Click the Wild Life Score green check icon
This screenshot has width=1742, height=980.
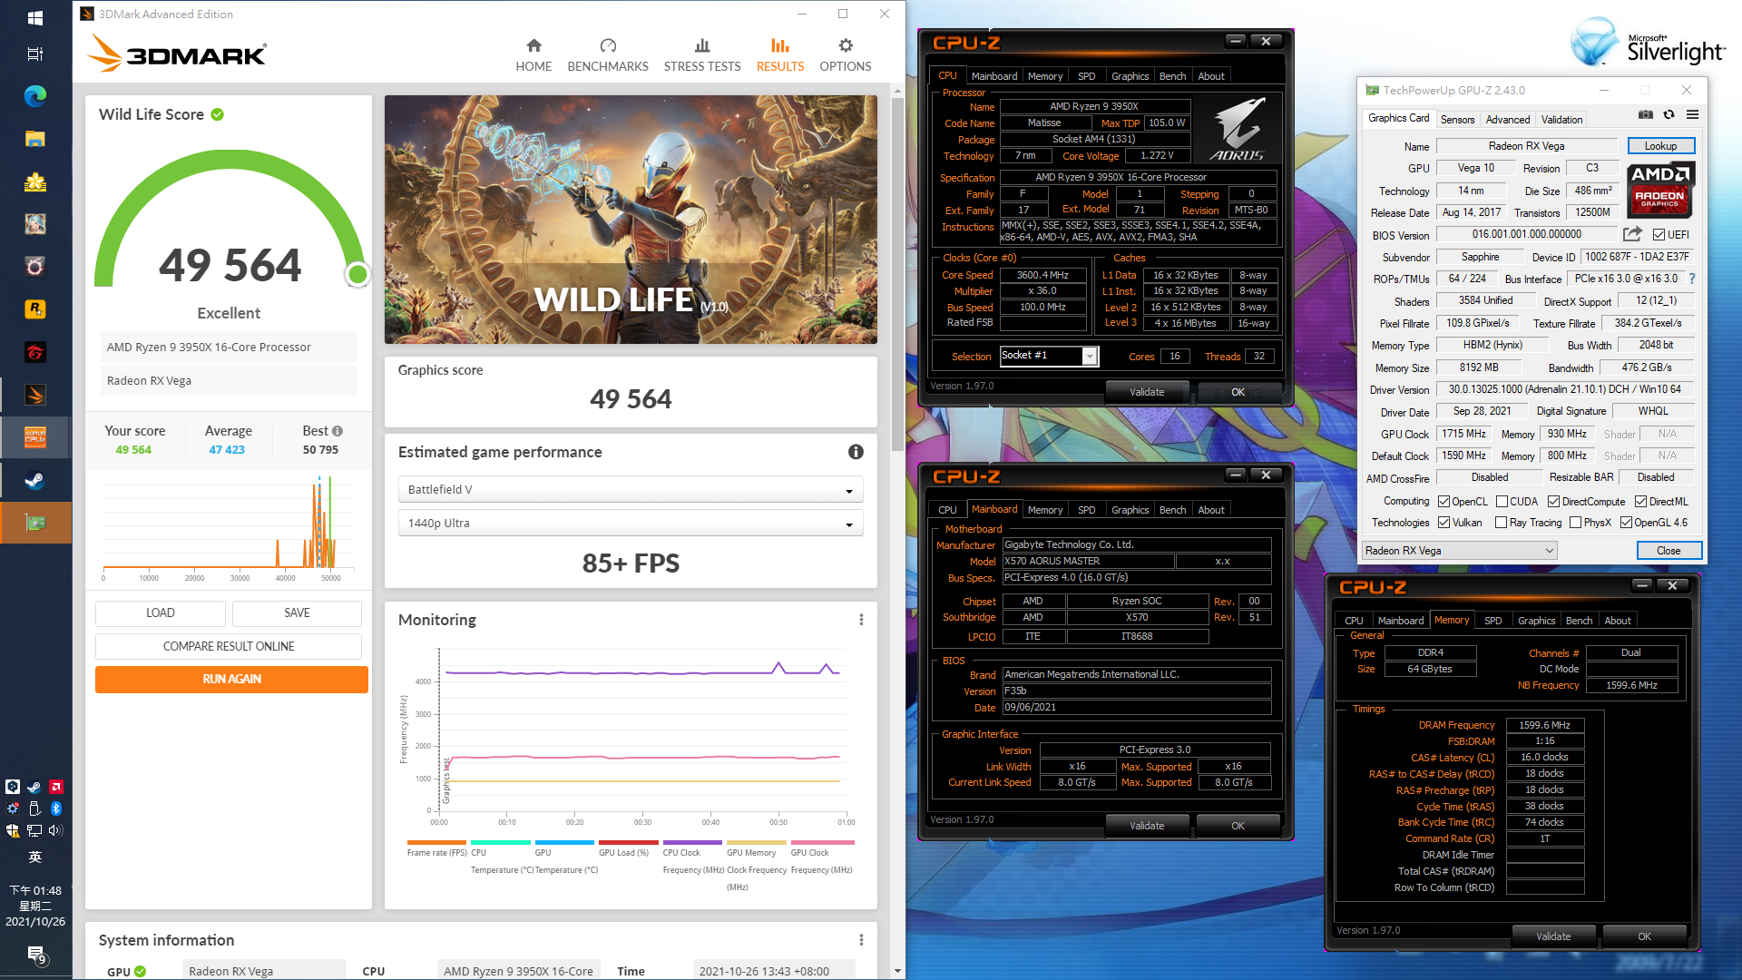(218, 114)
